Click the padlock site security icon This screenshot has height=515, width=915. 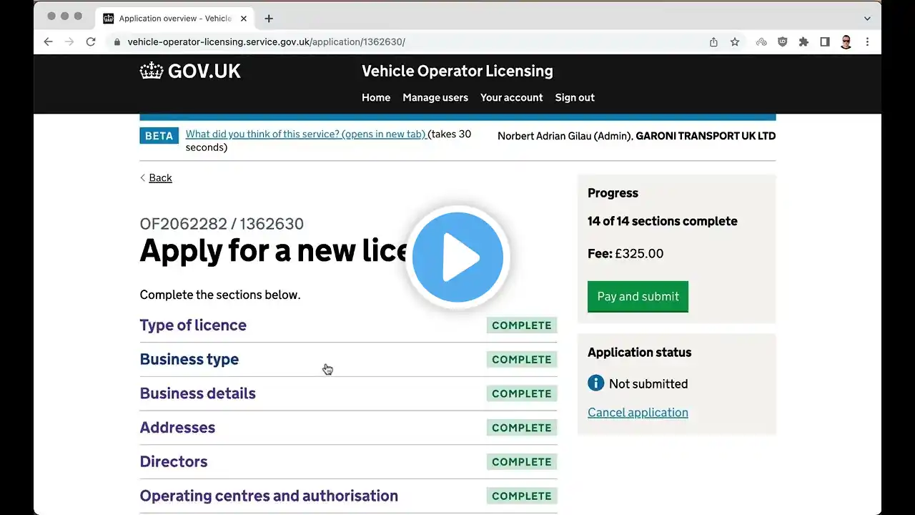click(117, 42)
